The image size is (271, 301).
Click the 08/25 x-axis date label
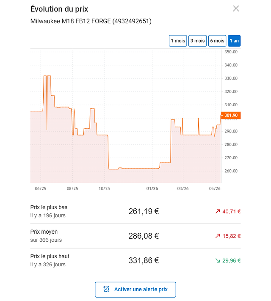click(72, 188)
